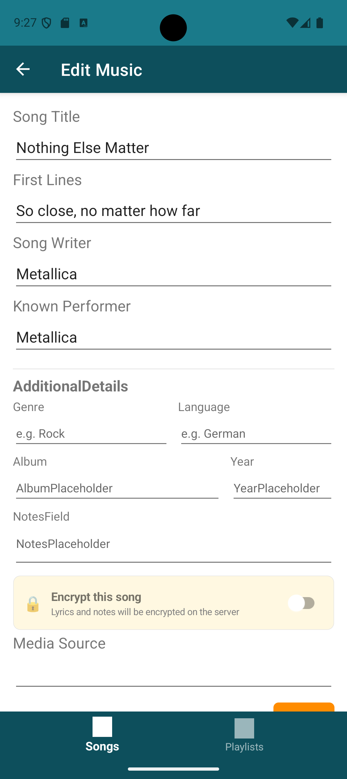Image resolution: width=347 pixels, height=779 pixels.
Task: Tap the lock icon beside Encrypt this song
Action: 33,604
